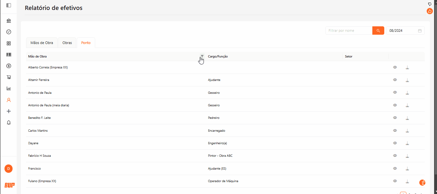This screenshot has height=194, width=437.
Task: View Altamir Ferreira's record with eye icon
Action: 395,80
